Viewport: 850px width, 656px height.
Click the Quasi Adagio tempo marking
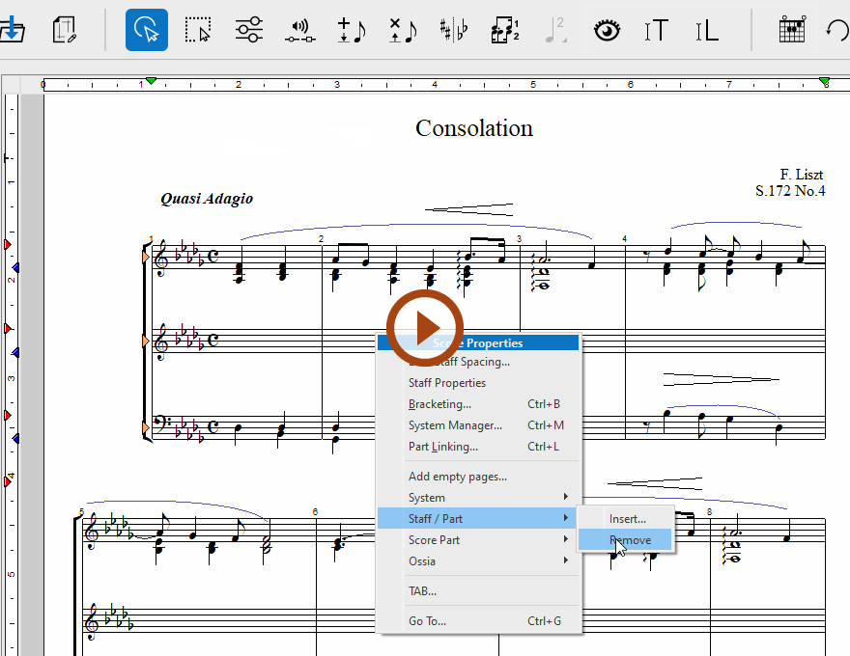[207, 199]
